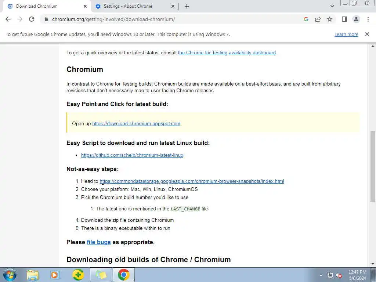Viewport: 376px width, 282px height.
Task: Share this page icon
Action: [x=318, y=19]
